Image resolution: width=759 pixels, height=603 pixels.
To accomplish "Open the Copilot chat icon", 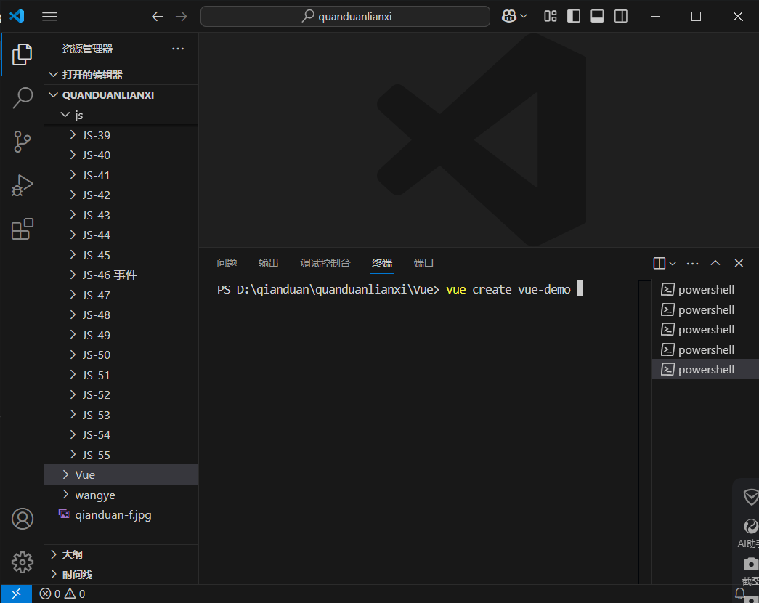I will [508, 17].
